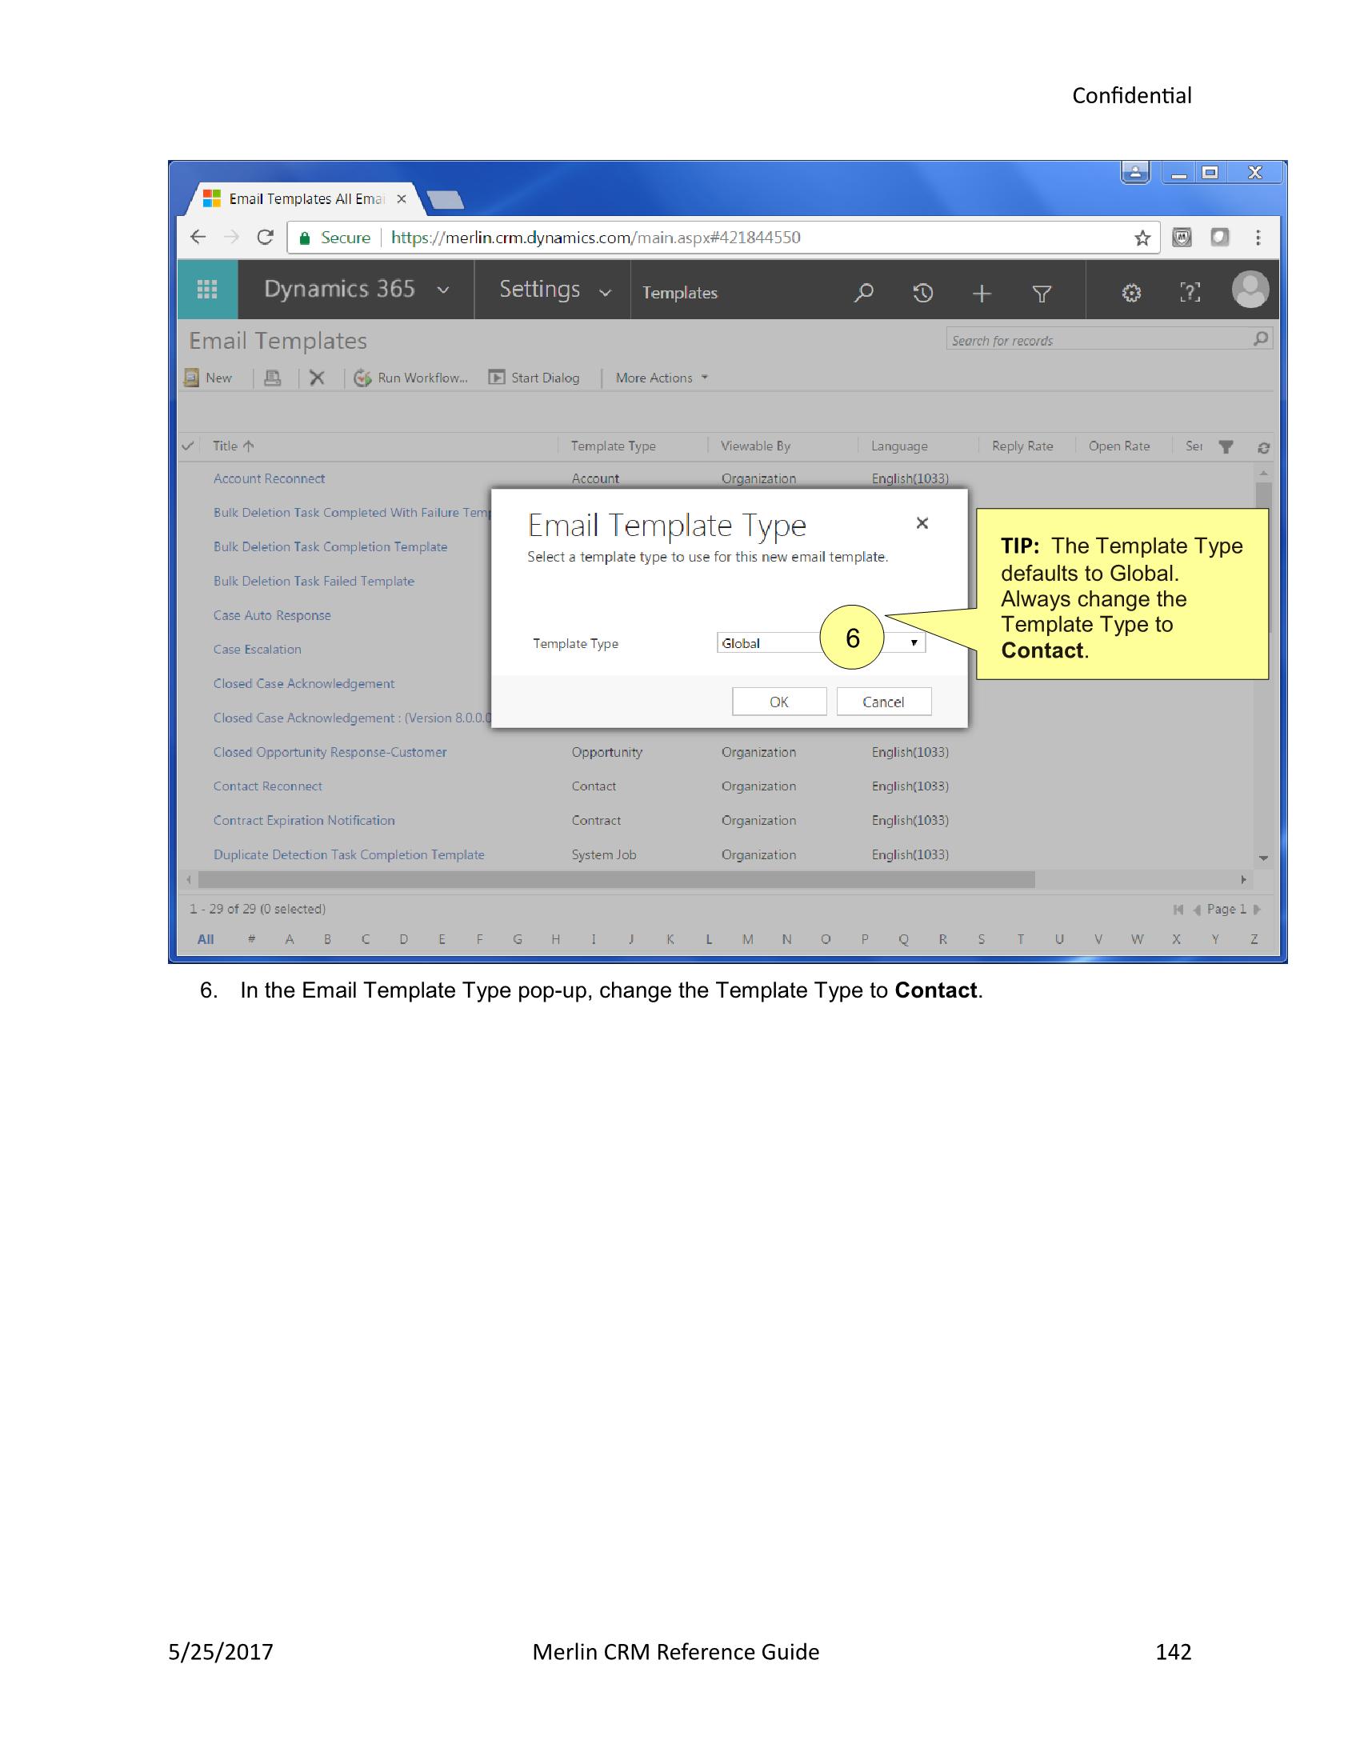Select letter C in the alphabet filter bar
The width and height of the screenshot is (1360, 1760).
(365, 939)
